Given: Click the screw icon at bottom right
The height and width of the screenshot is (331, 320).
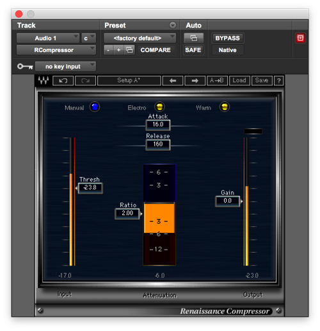Looking at the screenshot, I should (x=278, y=310).
